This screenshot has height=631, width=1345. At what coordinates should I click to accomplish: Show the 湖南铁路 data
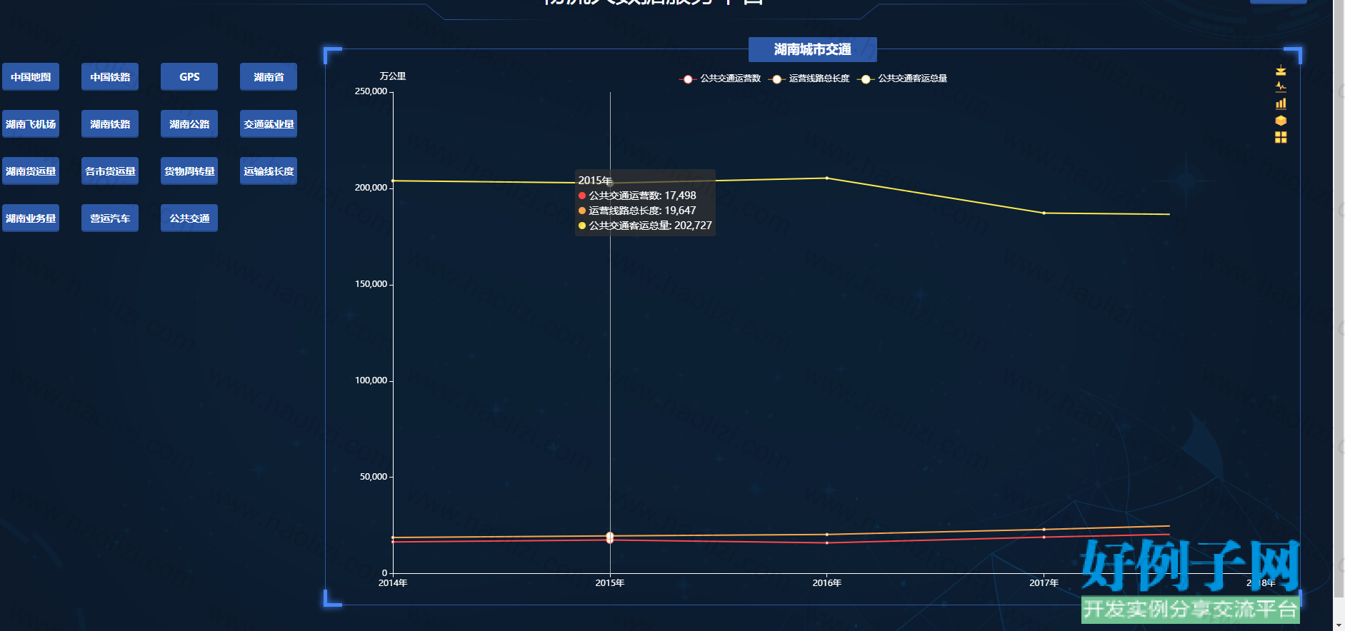click(x=110, y=124)
